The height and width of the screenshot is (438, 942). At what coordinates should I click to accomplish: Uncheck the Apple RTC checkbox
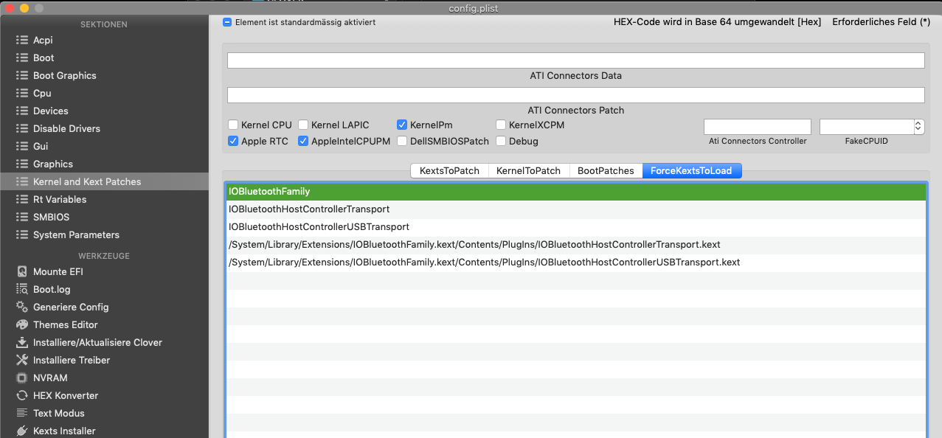[233, 141]
